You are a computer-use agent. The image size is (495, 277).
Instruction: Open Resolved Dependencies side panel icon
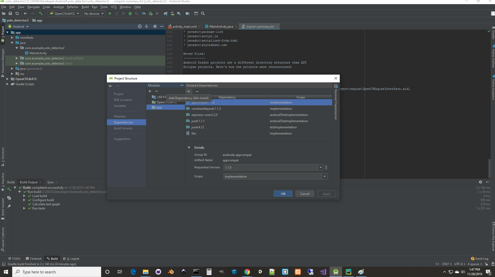(336, 86)
